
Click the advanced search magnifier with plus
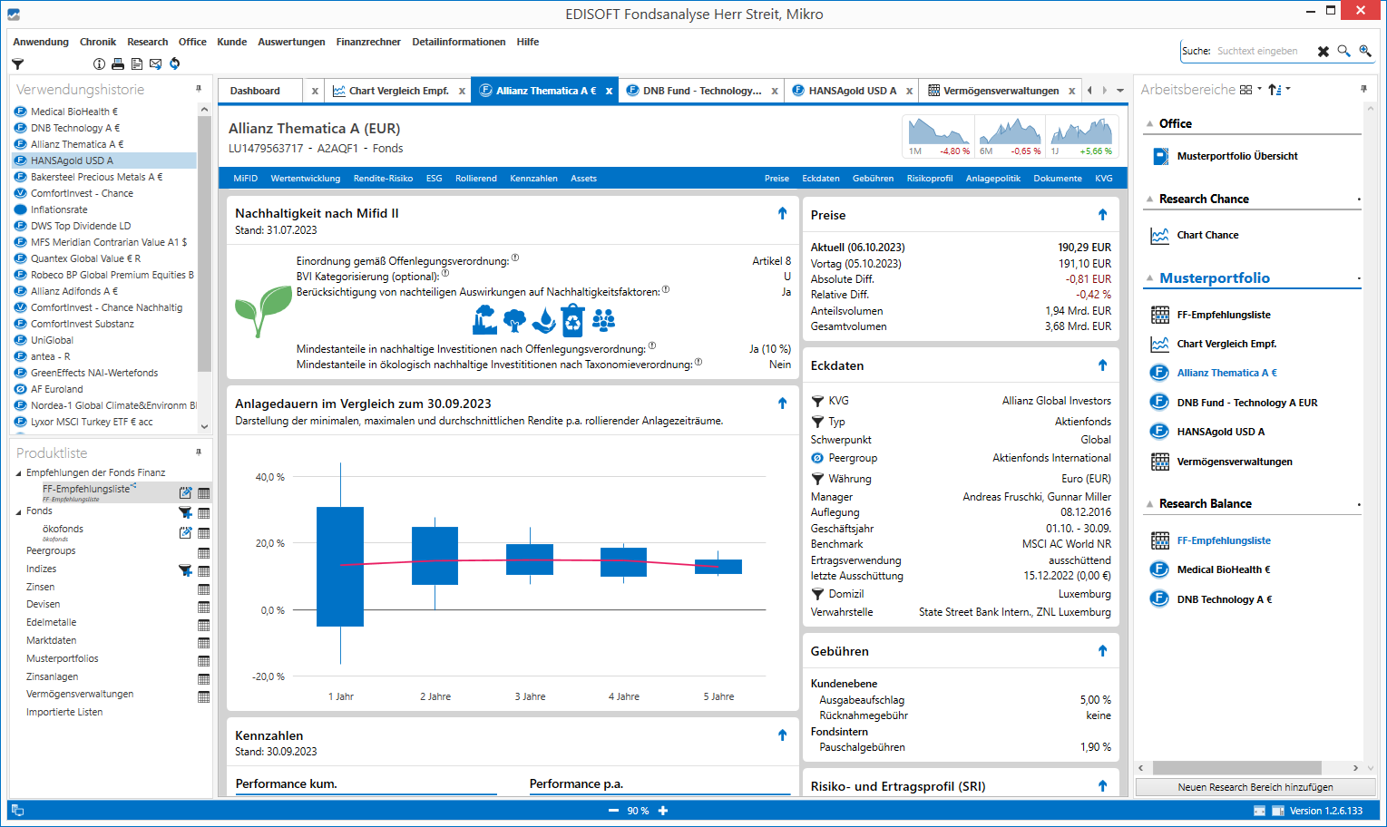[x=1364, y=52]
